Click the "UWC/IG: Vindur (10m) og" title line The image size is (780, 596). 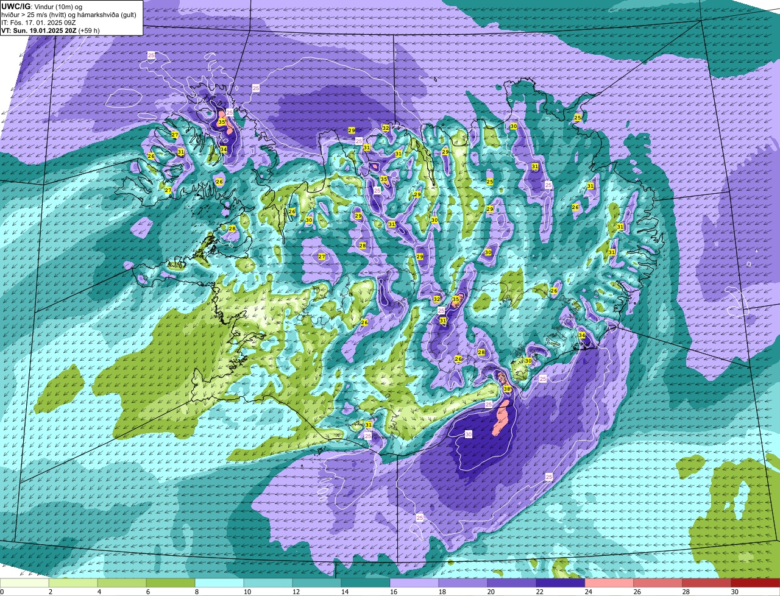tap(41, 7)
